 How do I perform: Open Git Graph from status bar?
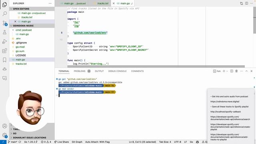tap(77, 142)
